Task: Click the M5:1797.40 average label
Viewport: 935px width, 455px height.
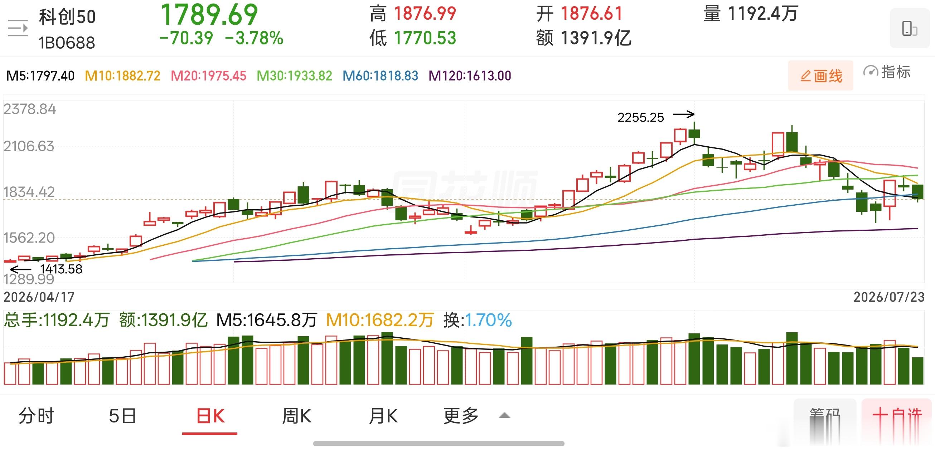Action: pos(40,76)
